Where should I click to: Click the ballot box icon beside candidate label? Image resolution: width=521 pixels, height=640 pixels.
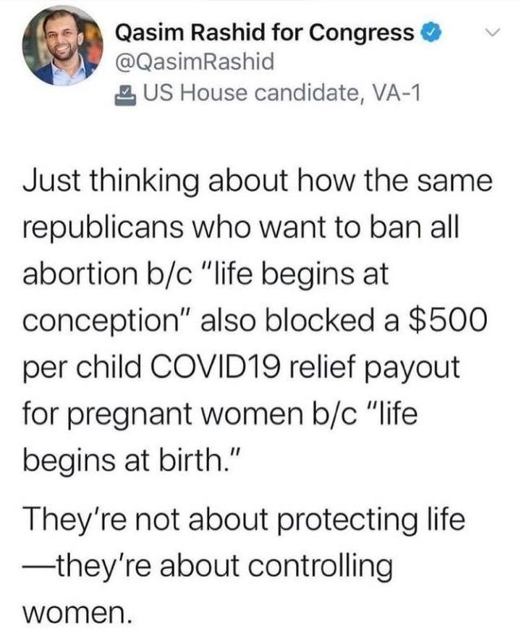[x=126, y=93]
